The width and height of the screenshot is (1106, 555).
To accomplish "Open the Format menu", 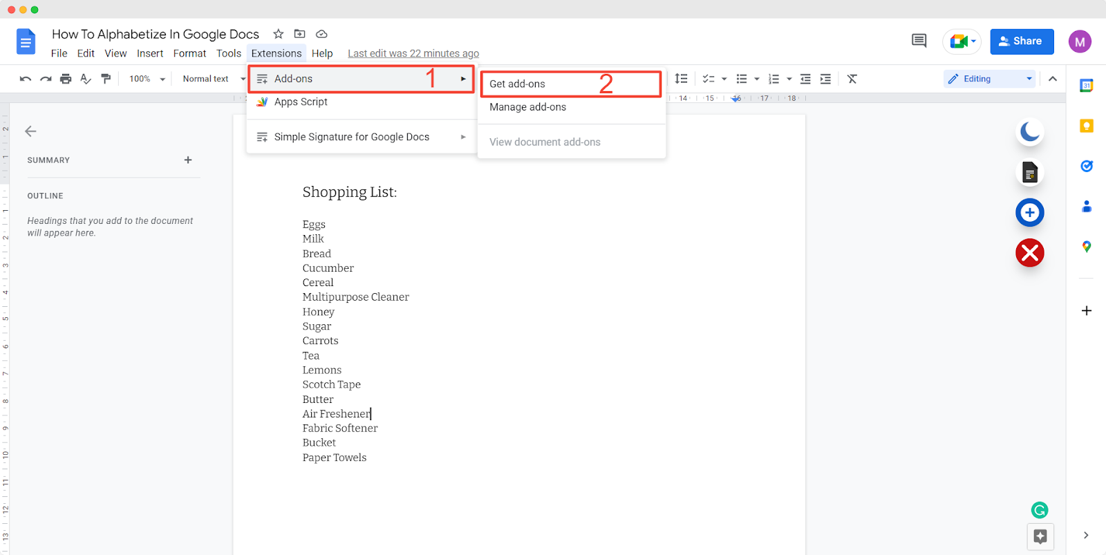I will pos(189,53).
